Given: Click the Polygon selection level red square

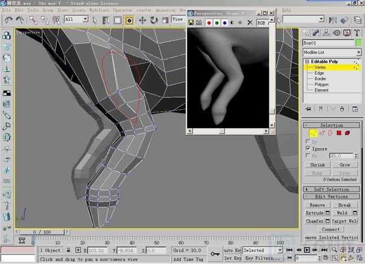Looking at the screenshot, I should (339, 133).
